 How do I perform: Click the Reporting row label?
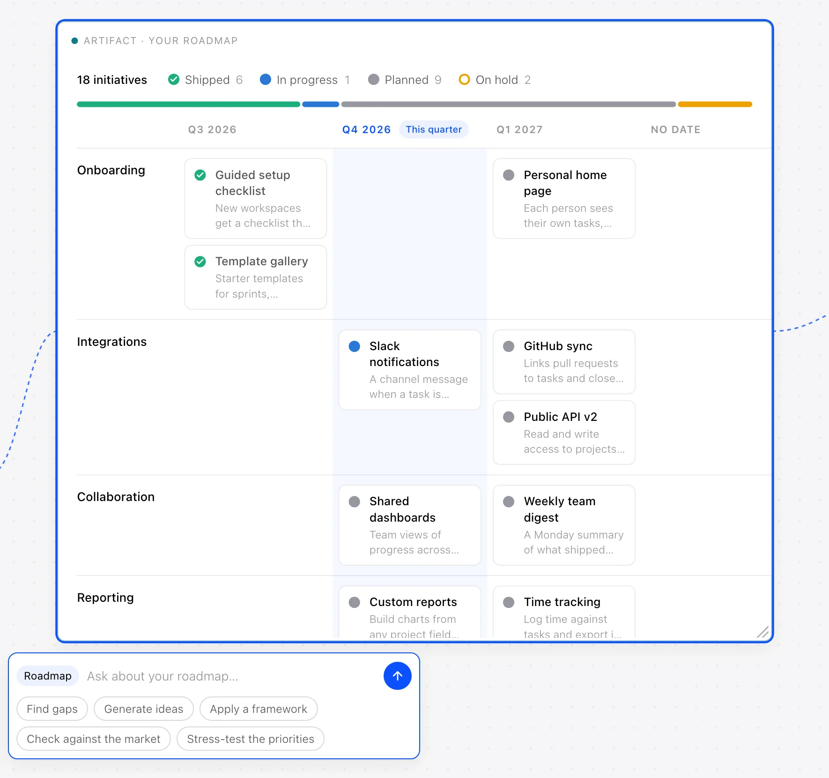(x=105, y=598)
